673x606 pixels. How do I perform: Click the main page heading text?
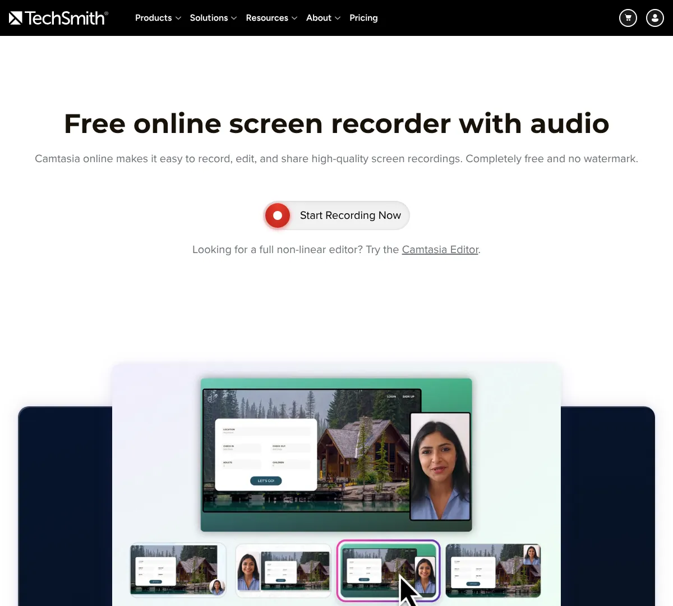click(x=336, y=123)
